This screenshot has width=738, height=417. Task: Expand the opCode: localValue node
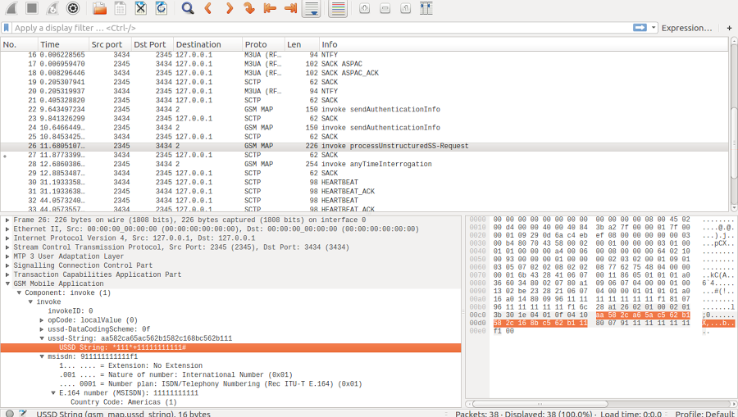(x=42, y=320)
